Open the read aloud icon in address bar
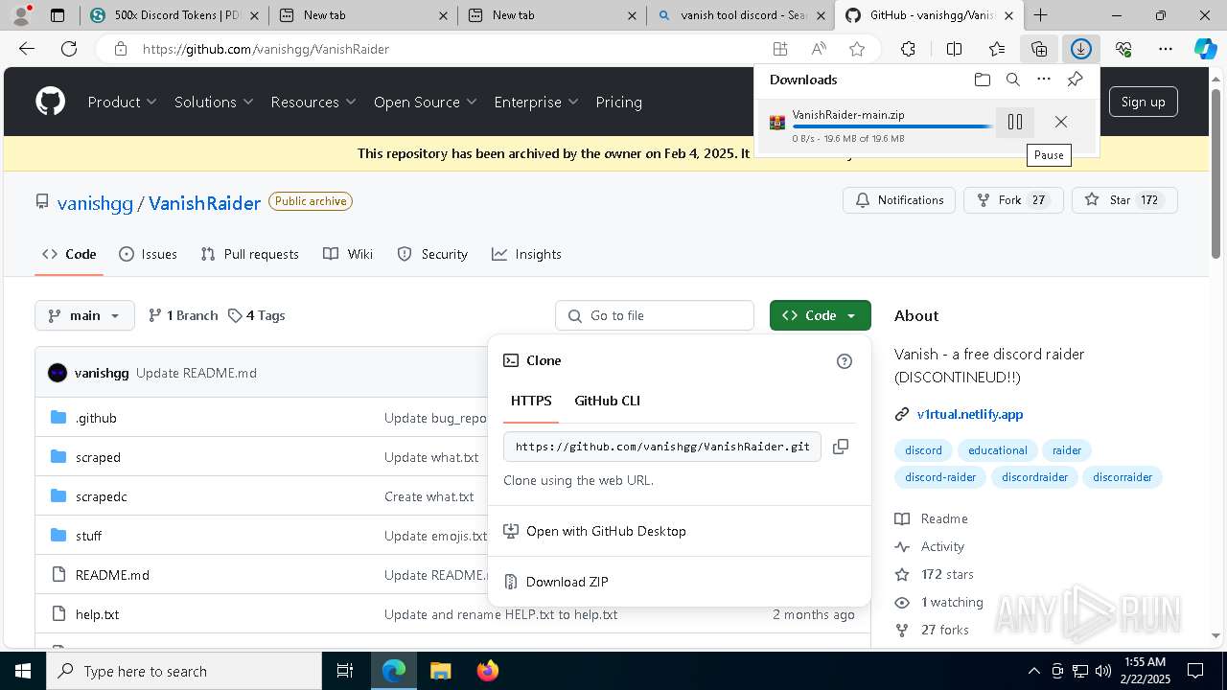Screen dimensions: 1227x690 819,49
